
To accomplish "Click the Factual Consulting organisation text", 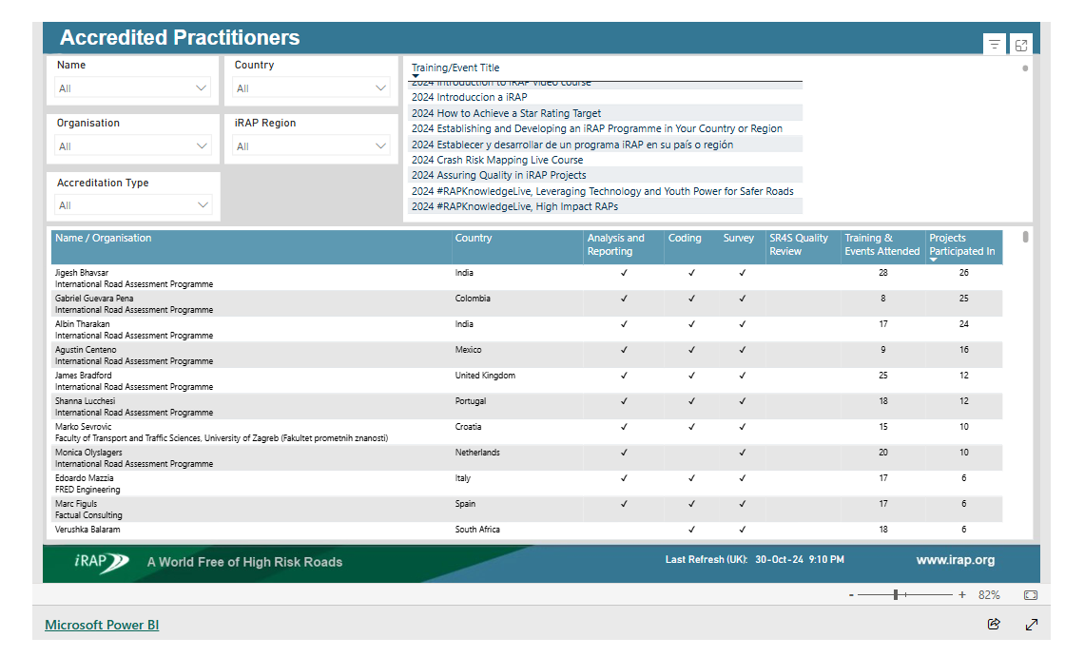I will [89, 515].
